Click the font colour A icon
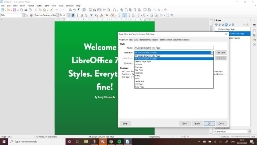The image size is (257, 145). 107,15
